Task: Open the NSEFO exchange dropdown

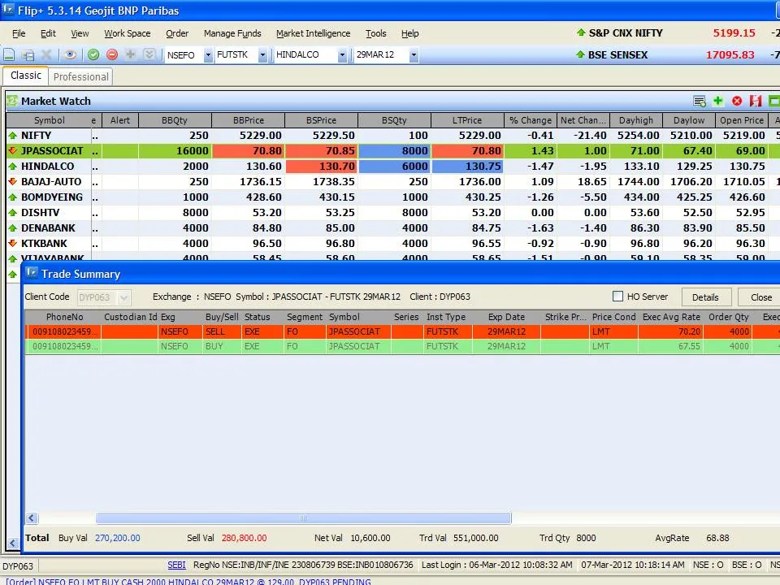Action: 209,55
